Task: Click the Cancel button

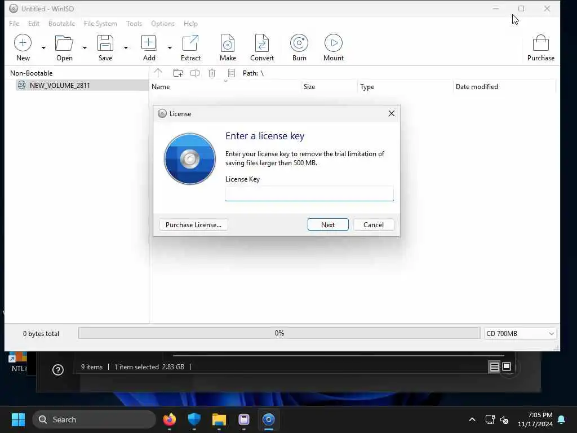Action: (374, 224)
